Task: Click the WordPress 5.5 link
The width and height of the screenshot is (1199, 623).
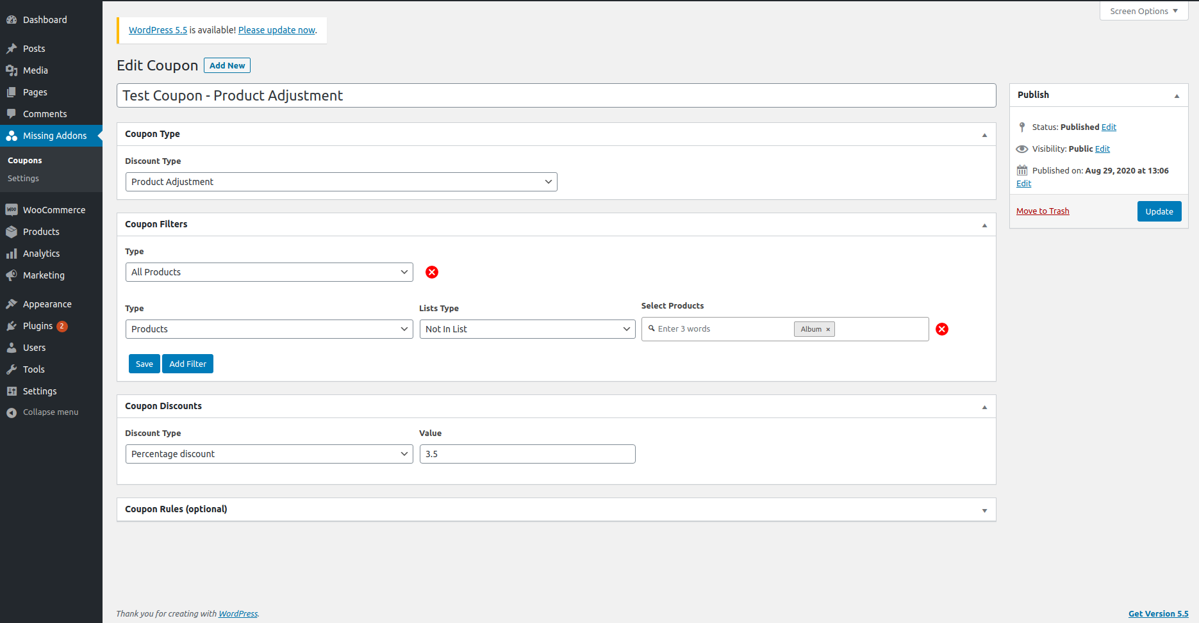Action: coord(158,30)
